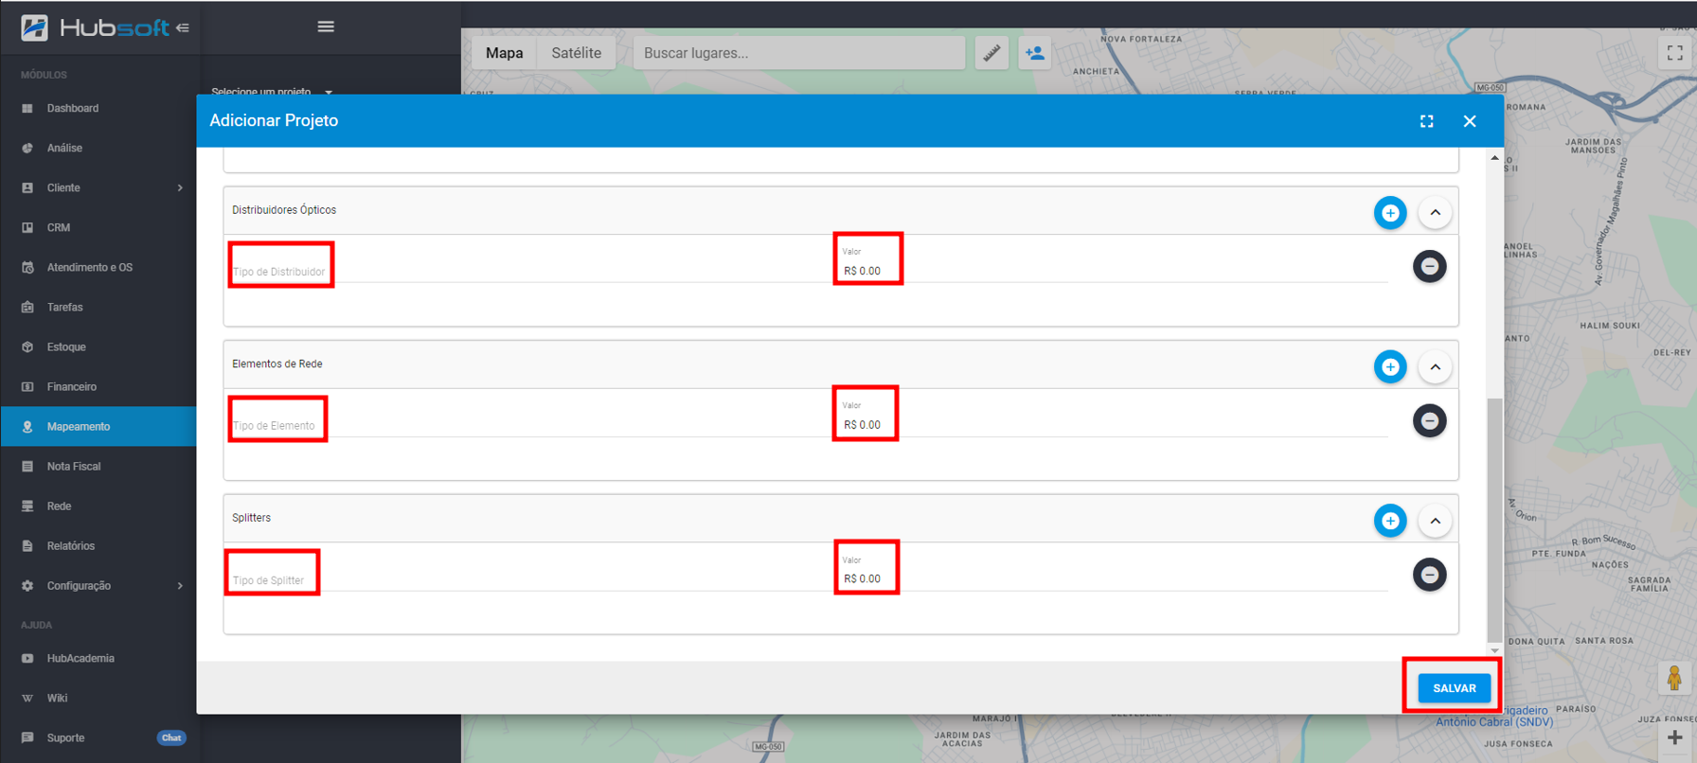Open the Tarefas menu item
The width and height of the screenshot is (1697, 763).
click(x=98, y=307)
